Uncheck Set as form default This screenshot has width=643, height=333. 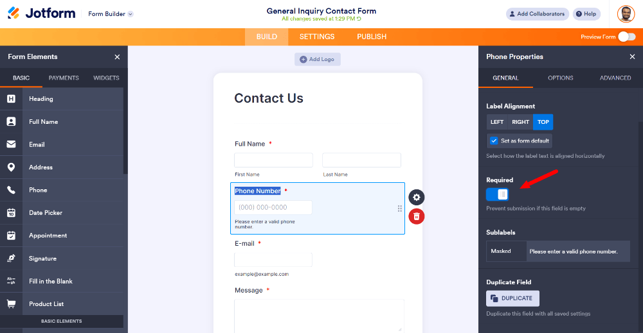(x=494, y=141)
